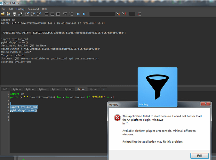
Task: Click the Source Script icon
Action: (x=8, y=14)
